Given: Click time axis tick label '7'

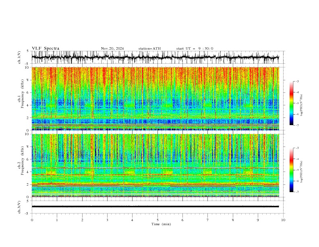Looking at the screenshot, I should click(x=208, y=220).
